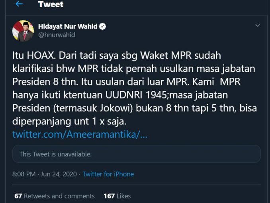The image size is (270, 203).
Task: Expand the tweet options chevron menu
Action: [258, 26]
